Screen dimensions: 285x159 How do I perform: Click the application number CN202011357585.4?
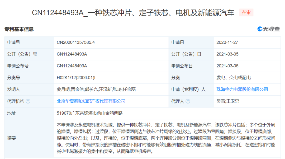point(76,42)
